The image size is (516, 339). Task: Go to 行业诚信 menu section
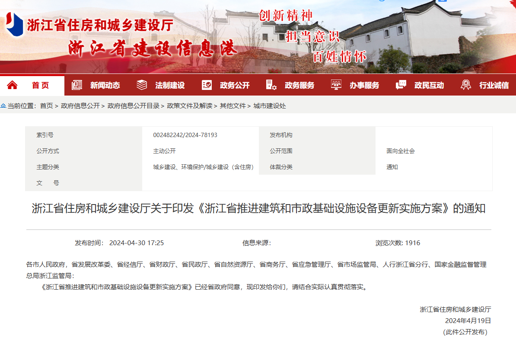(494, 86)
